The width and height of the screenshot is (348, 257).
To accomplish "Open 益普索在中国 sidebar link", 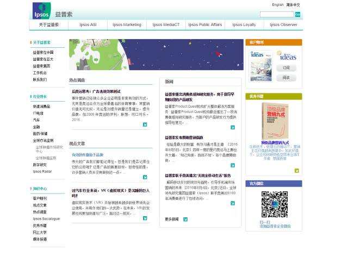I will point(43,52).
